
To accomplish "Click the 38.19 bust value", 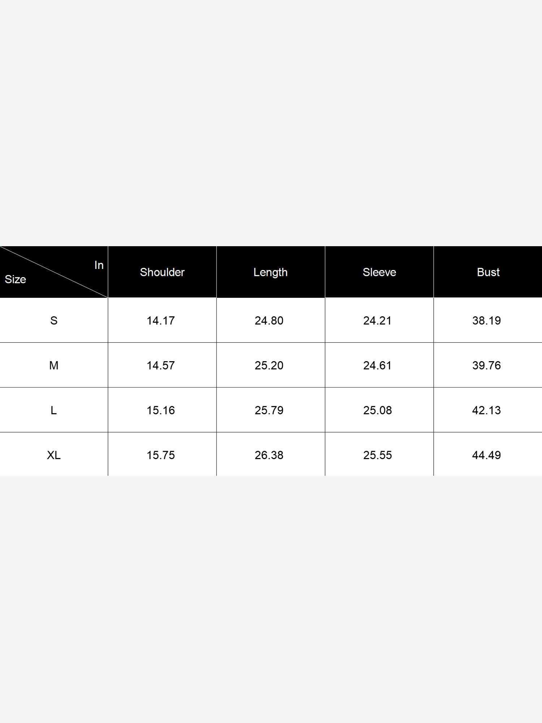I will coord(487,321).
